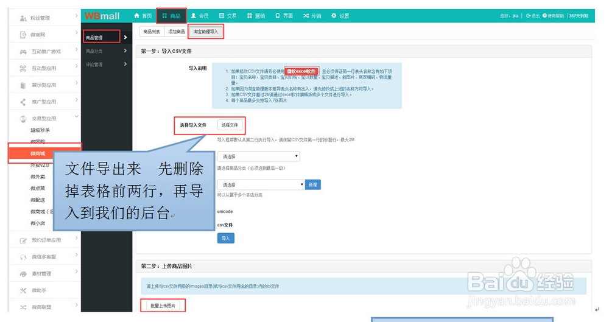Click the 微商联盟 shuffle icon

(23, 307)
